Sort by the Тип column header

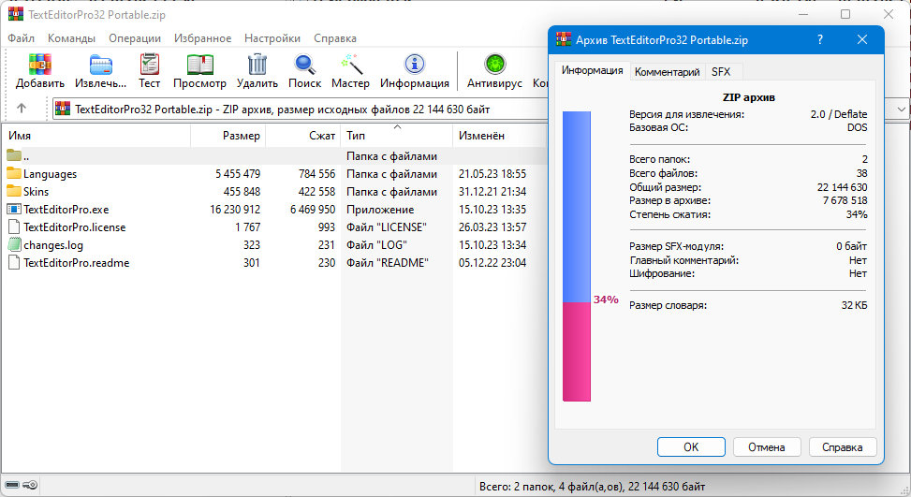click(397, 136)
